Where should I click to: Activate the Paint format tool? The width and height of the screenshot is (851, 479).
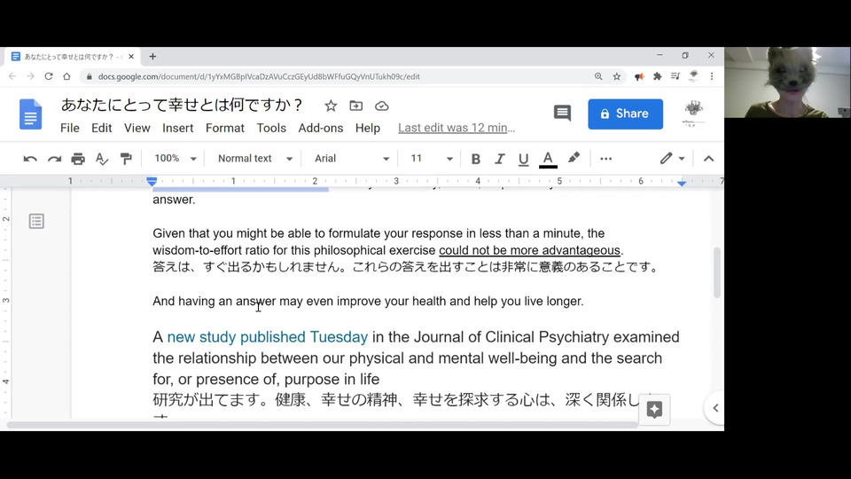[x=126, y=159]
